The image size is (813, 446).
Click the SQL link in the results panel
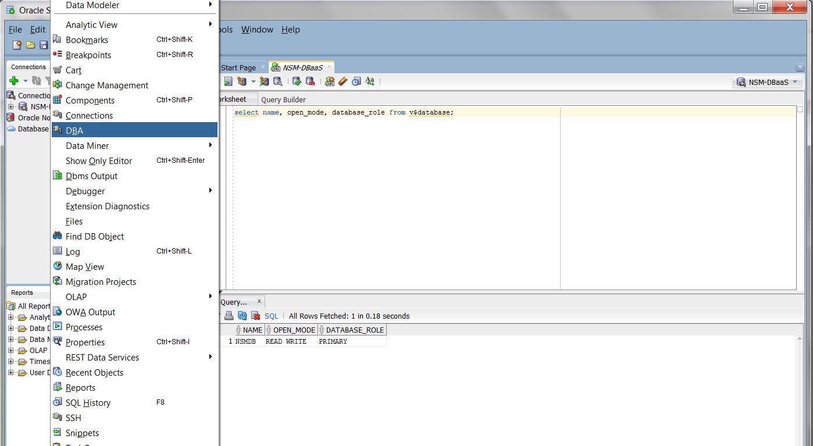[x=271, y=316]
